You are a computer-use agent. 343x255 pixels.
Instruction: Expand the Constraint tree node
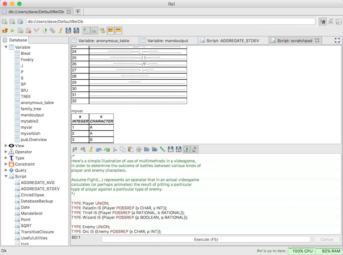tap(6, 164)
